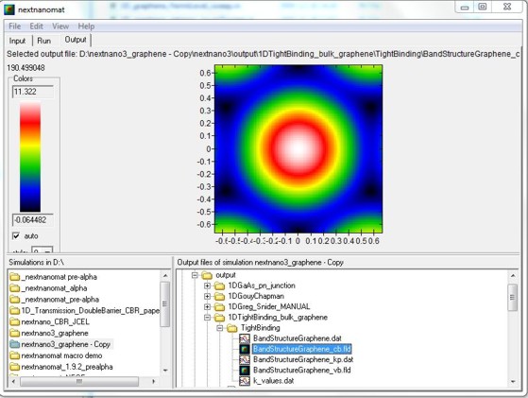The image size is (528, 398).
Task: Expand the 1DGouyChapman tree node
Action: [x=208, y=297]
